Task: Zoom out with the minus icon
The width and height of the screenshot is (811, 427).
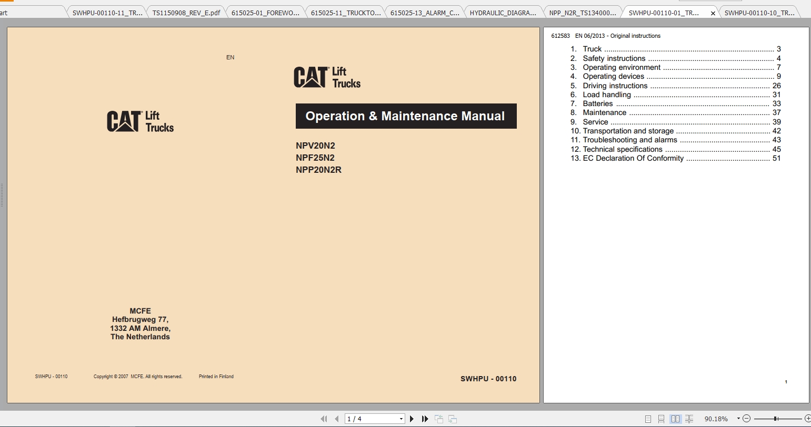Action: 746,419
